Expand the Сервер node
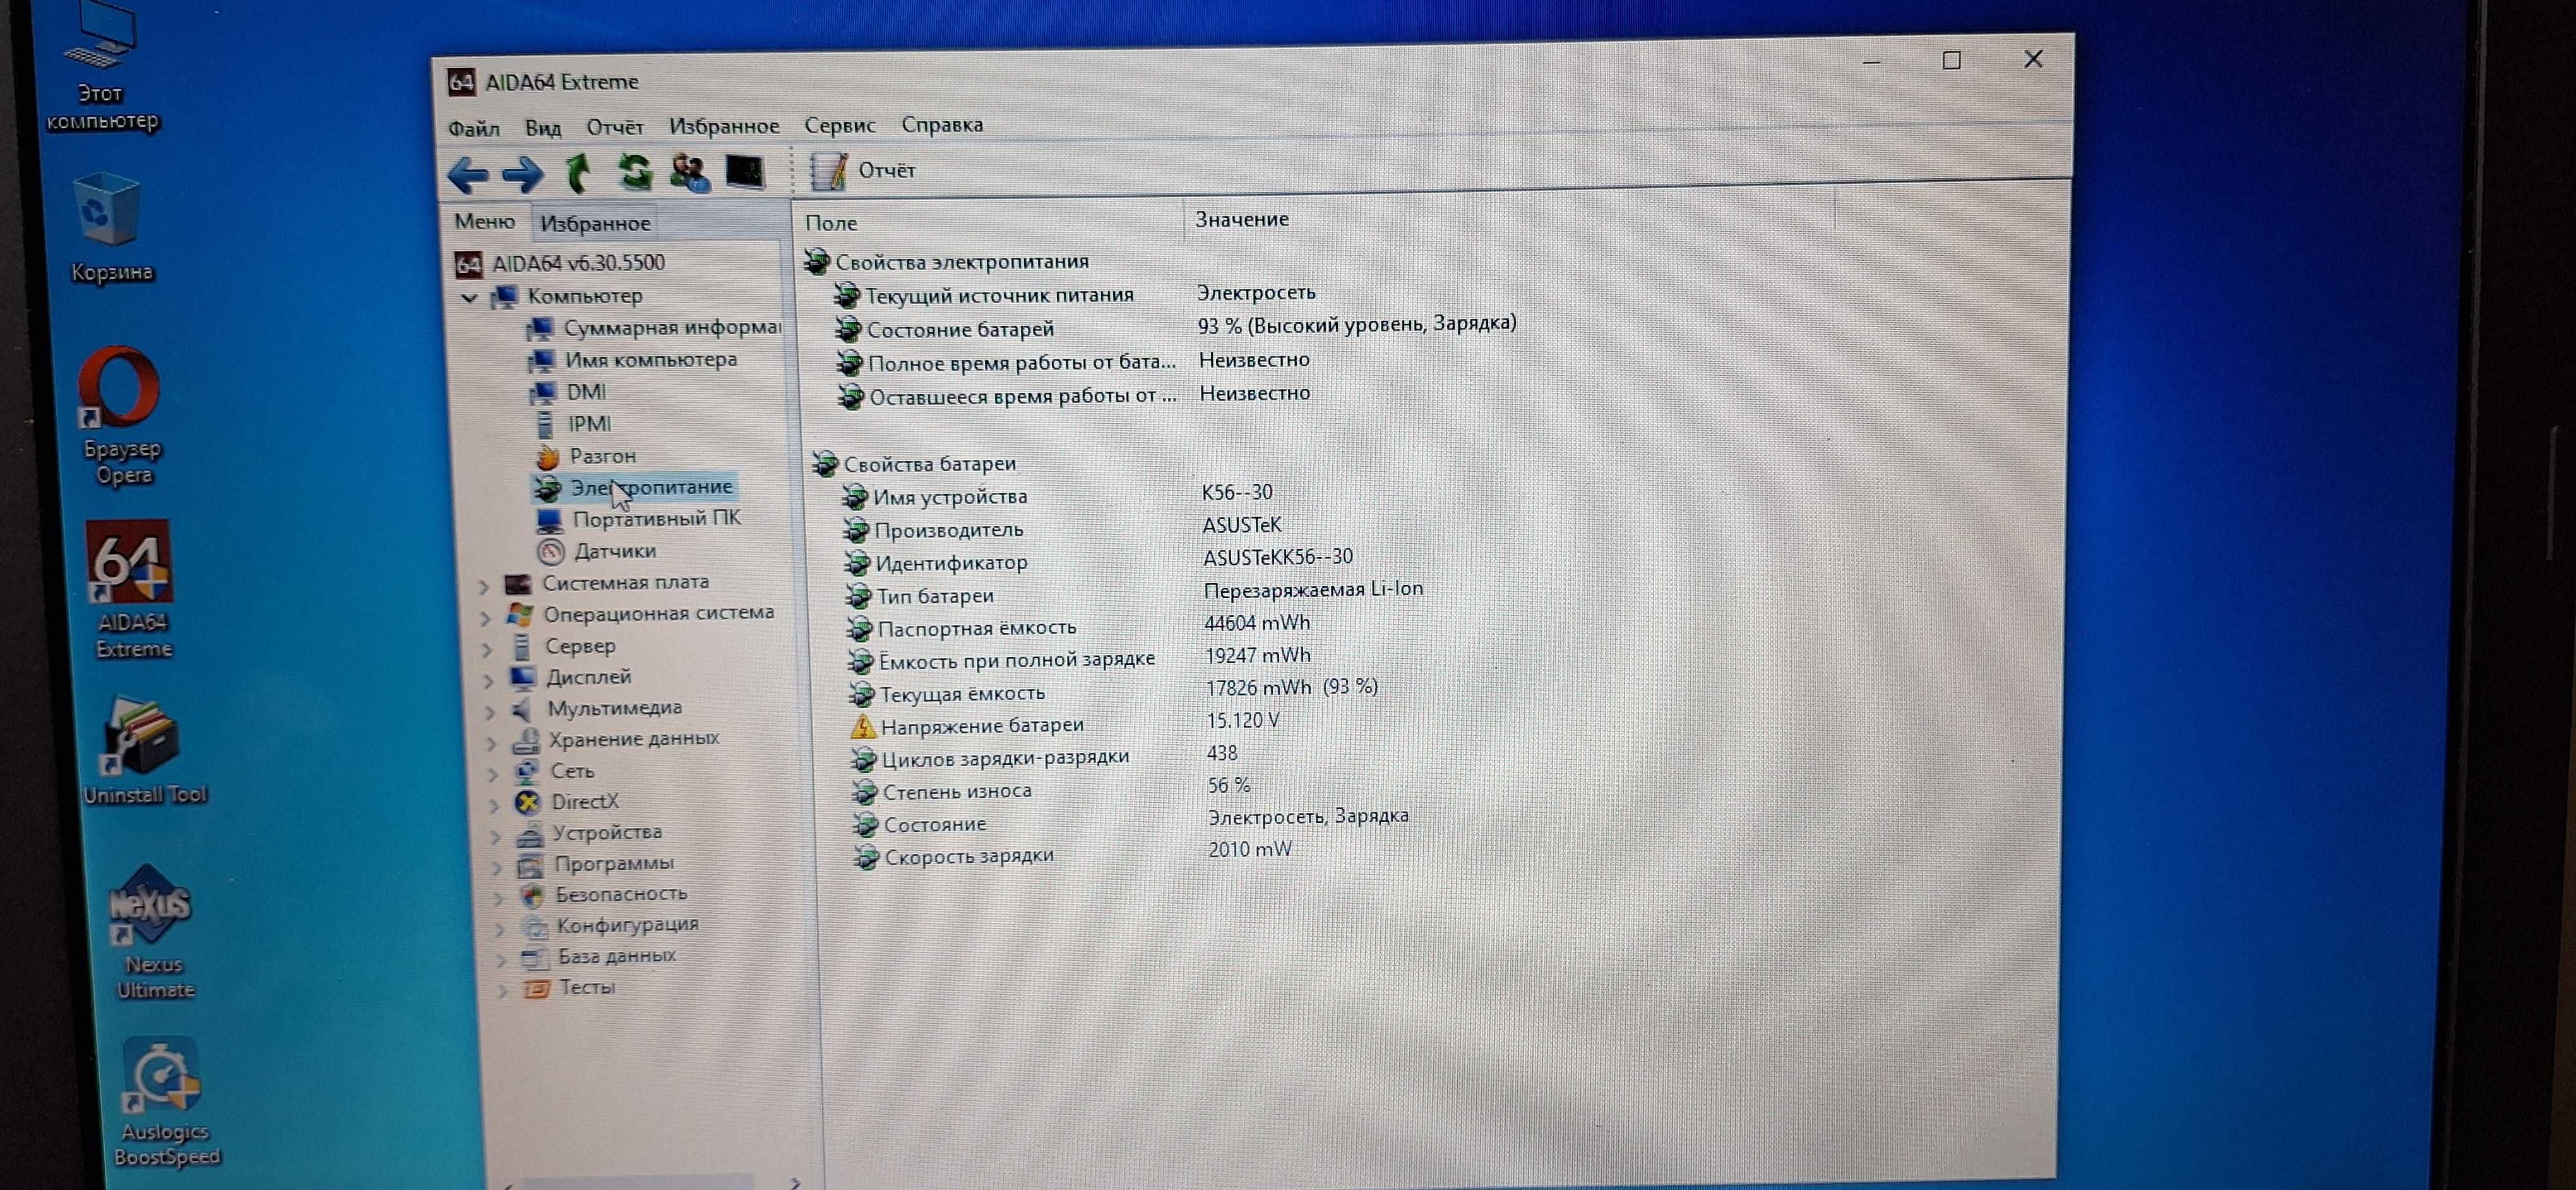The height and width of the screenshot is (1190, 2576). (487, 649)
